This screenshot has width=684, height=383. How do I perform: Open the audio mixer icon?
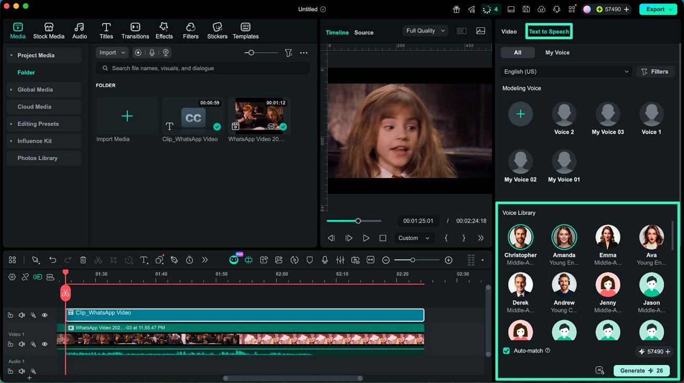[x=340, y=260]
